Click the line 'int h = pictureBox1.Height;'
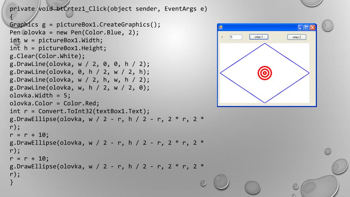The image size is (350, 197). pos(58,48)
